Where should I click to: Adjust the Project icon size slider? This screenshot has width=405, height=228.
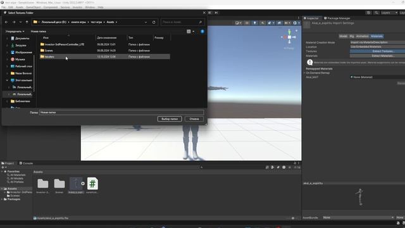(x=292, y=218)
